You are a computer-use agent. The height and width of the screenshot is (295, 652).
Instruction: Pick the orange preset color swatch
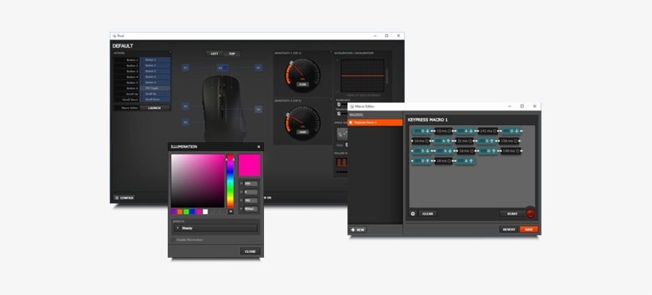click(x=180, y=212)
